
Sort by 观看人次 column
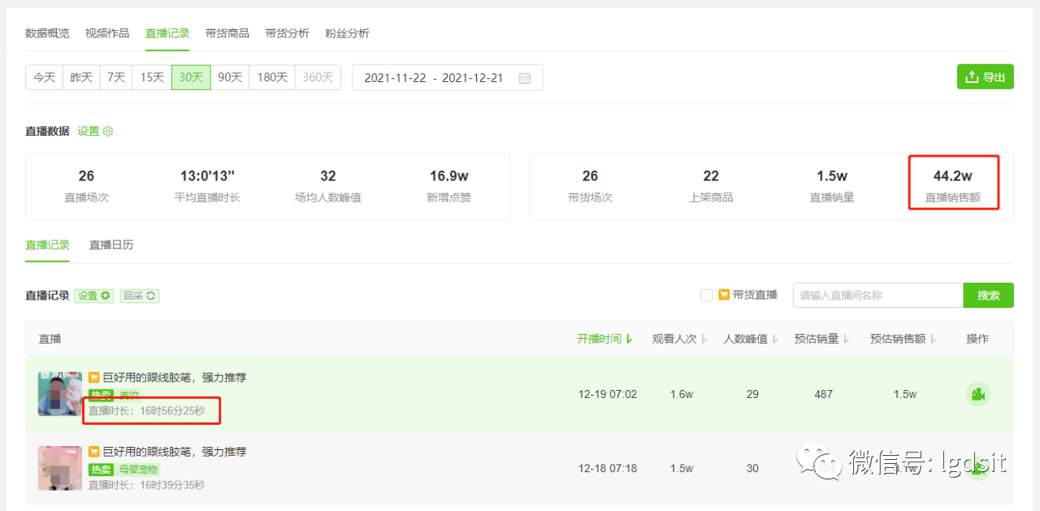[x=679, y=339]
